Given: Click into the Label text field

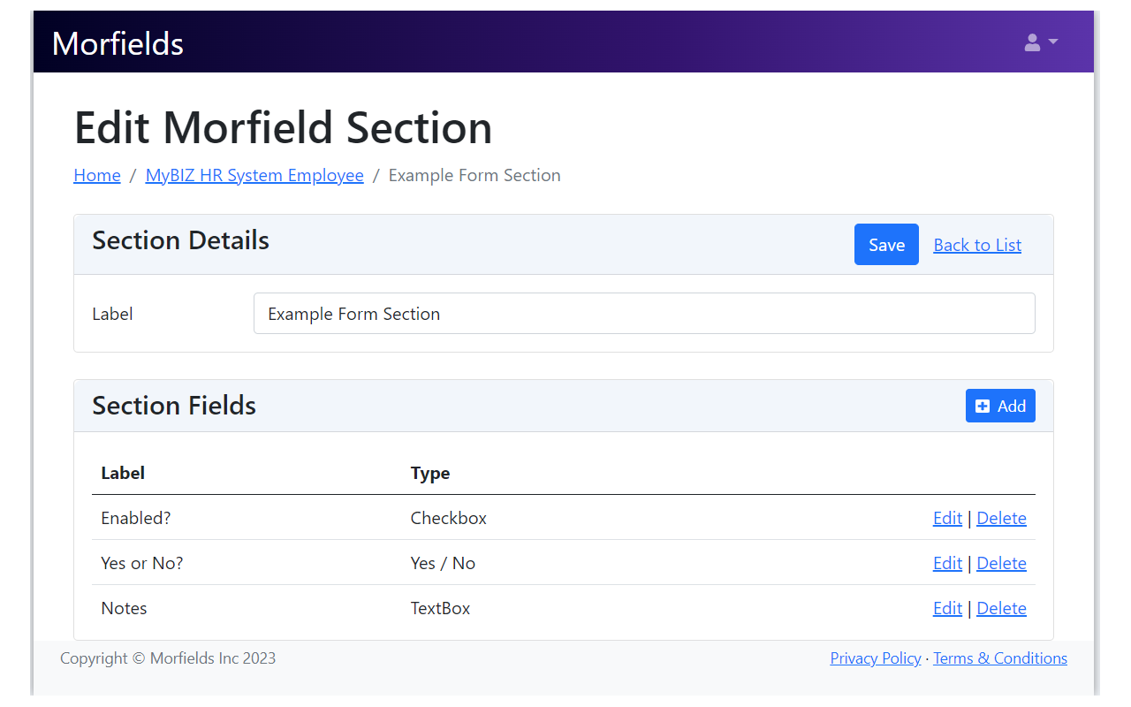Looking at the screenshot, I should point(644,314).
